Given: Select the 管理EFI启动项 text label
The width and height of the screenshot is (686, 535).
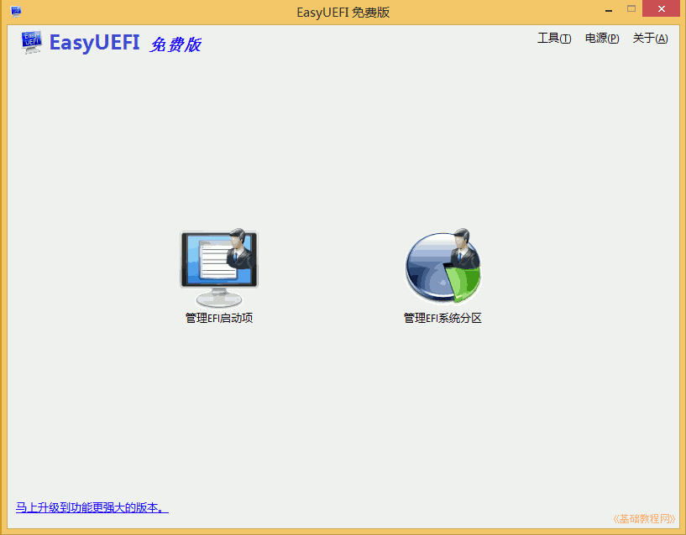Looking at the screenshot, I should [218, 318].
